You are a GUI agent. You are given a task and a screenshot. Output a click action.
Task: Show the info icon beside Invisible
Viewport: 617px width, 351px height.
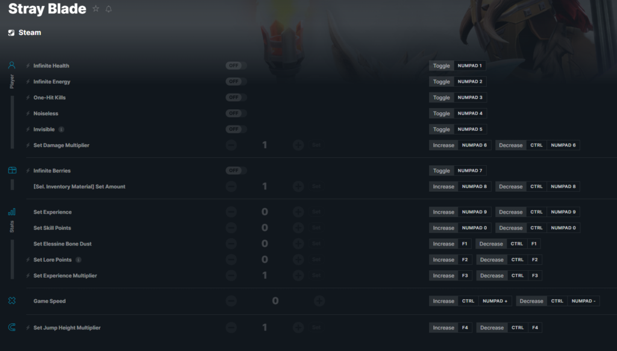pos(61,129)
